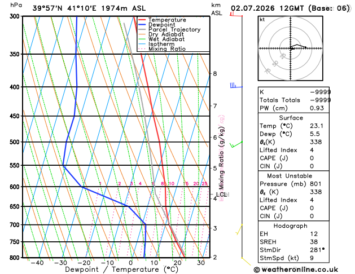Screen dimensions: 355x274
Task: Click the Dewpoint / Temperature (°C) axis title
Action: point(121,269)
